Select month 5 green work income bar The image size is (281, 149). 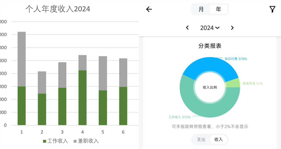(x=103, y=108)
